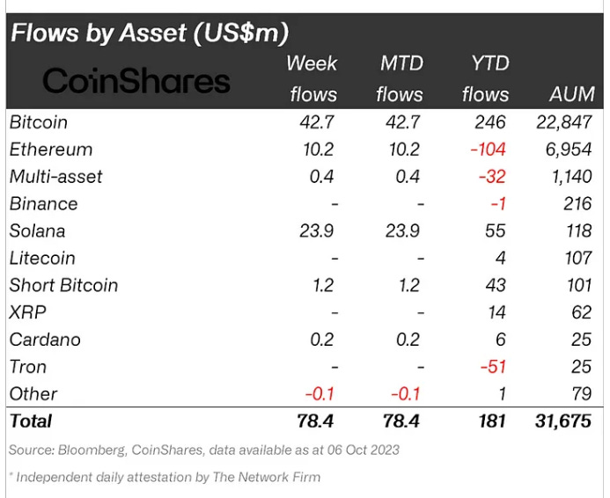Click the total AUM value 31,675

pos(563,421)
